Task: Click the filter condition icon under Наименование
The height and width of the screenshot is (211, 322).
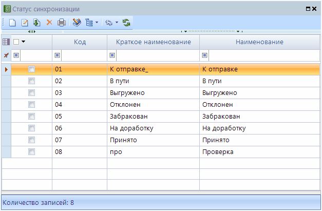Action: pos(205,55)
